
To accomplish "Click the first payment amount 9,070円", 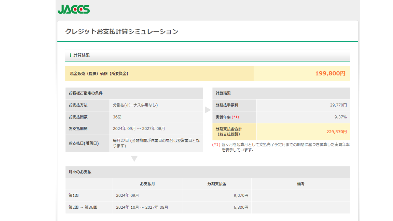I will coord(241,196).
